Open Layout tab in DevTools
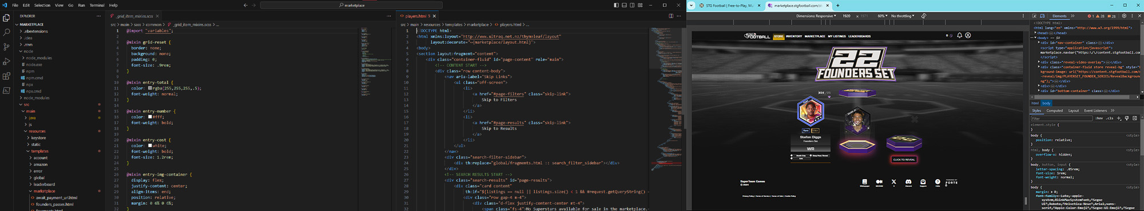Image resolution: width=1144 pixels, height=211 pixels. click(x=1074, y=111)
